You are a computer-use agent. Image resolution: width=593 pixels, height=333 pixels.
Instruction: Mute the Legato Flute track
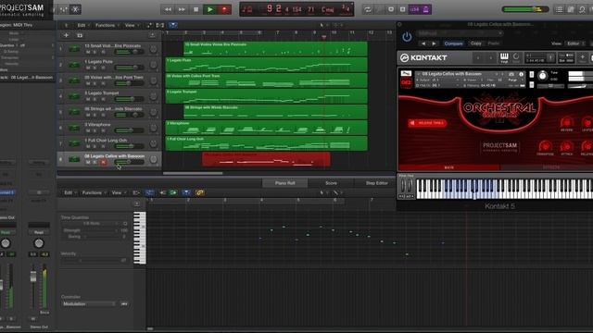tap(88, 68)
